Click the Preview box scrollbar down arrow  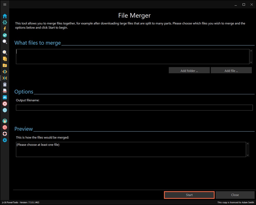(248, 155)
